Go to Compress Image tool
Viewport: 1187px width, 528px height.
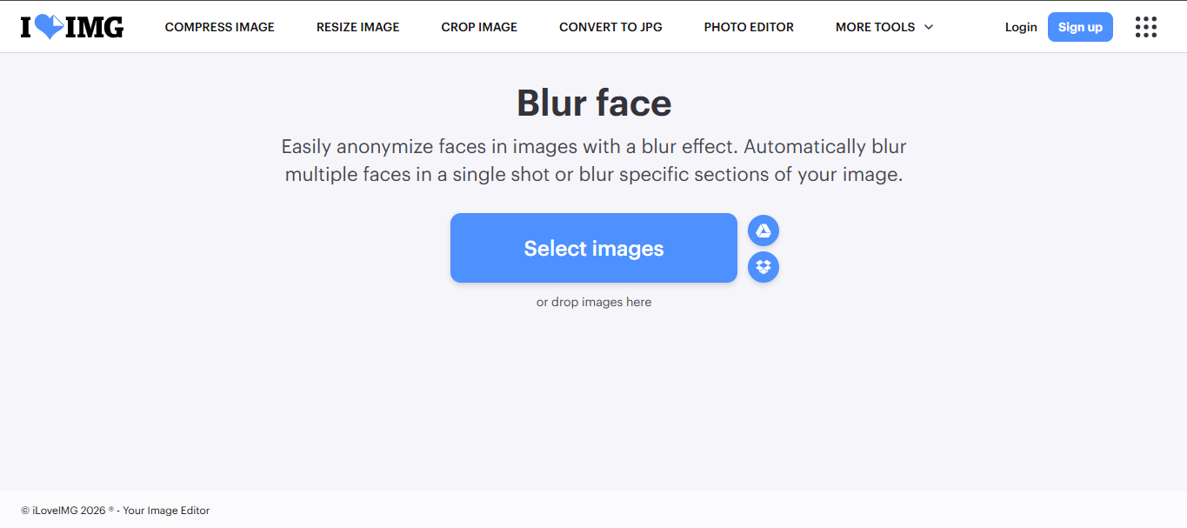coord(219,27)
